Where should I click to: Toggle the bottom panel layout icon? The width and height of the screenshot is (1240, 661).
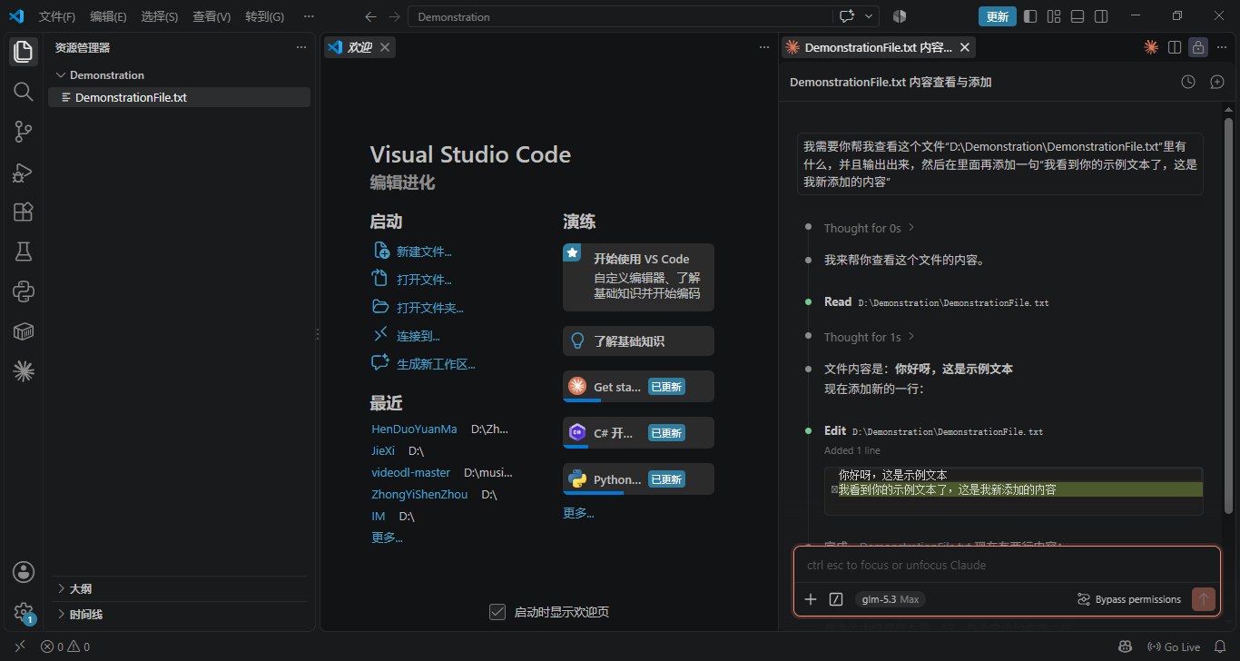click(x=1078, y=16)
